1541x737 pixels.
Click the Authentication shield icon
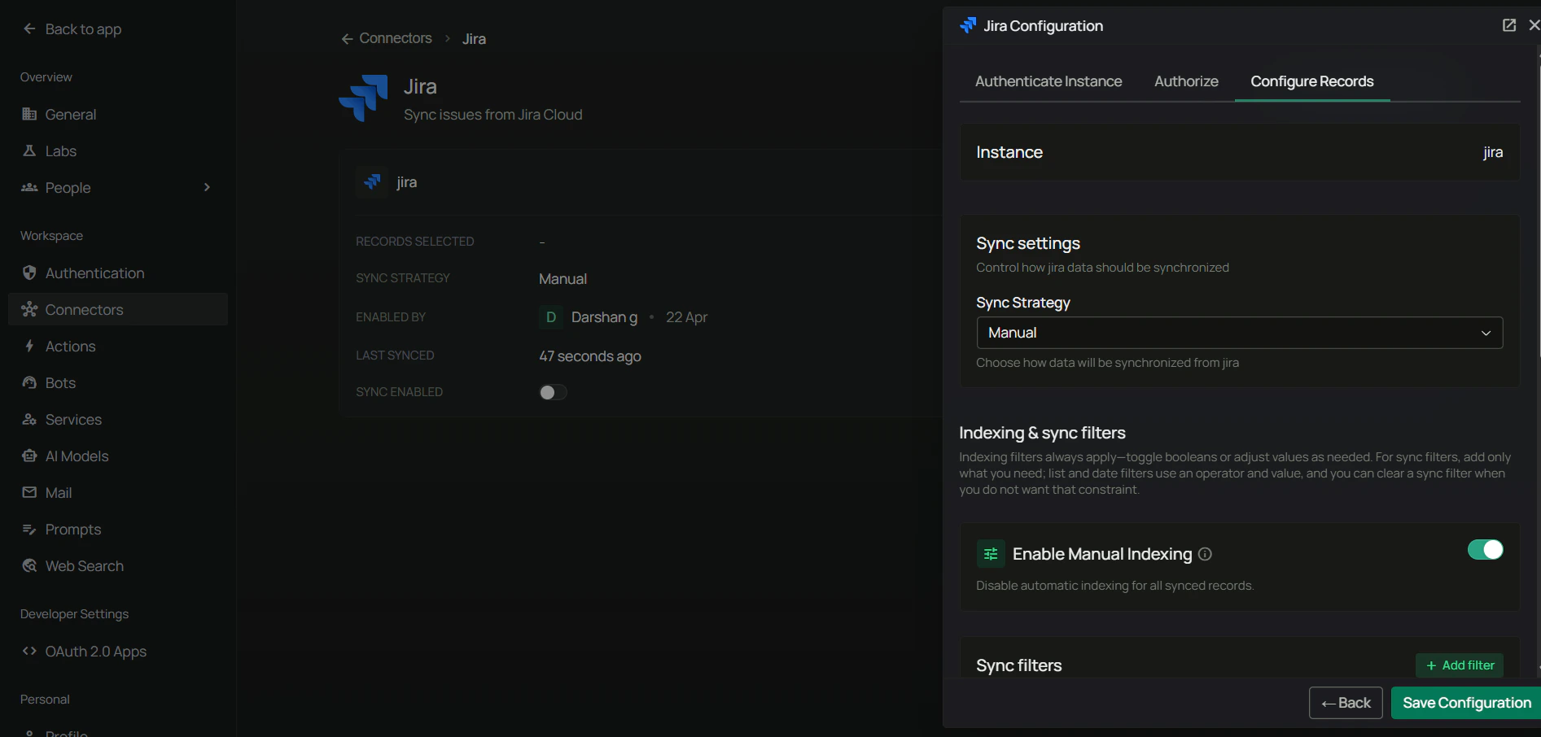coord(29,273)
